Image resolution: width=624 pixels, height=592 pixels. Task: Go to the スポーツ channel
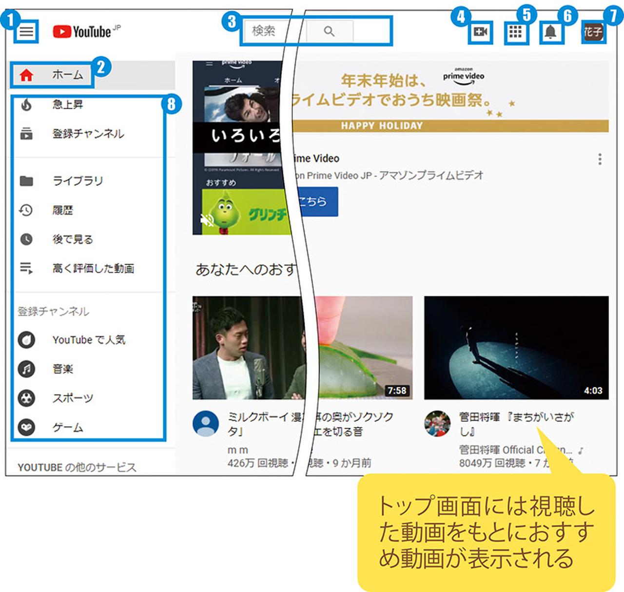click(x=73, y=398)
